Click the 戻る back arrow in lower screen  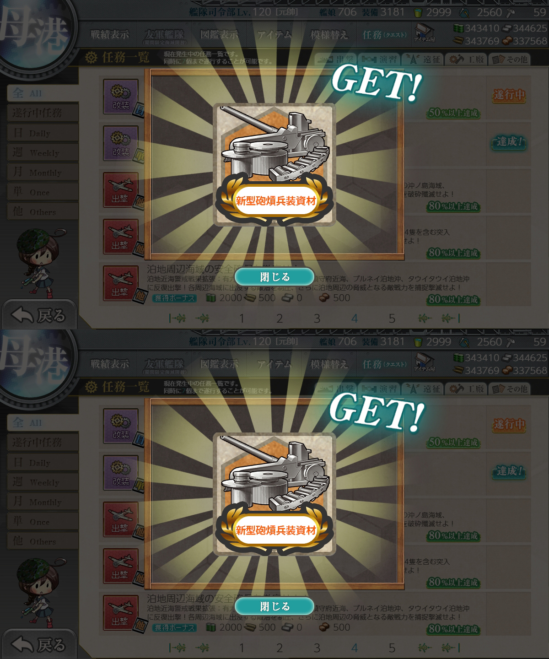38,644
